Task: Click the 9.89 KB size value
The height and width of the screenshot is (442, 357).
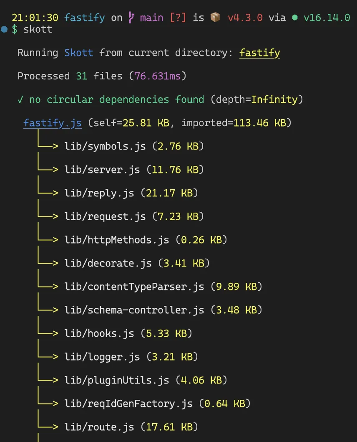Action: coord(236,287)
